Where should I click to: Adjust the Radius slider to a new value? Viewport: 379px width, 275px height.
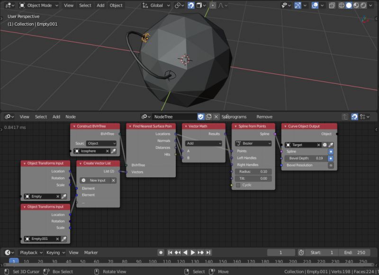pos(253,172)
